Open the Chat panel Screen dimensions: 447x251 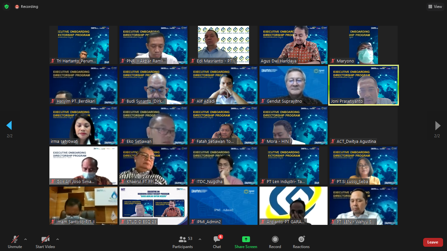pyautogui.click(x=217, y=242)
